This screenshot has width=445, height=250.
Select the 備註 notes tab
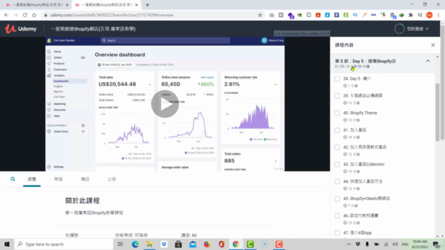tap(85, 179)
